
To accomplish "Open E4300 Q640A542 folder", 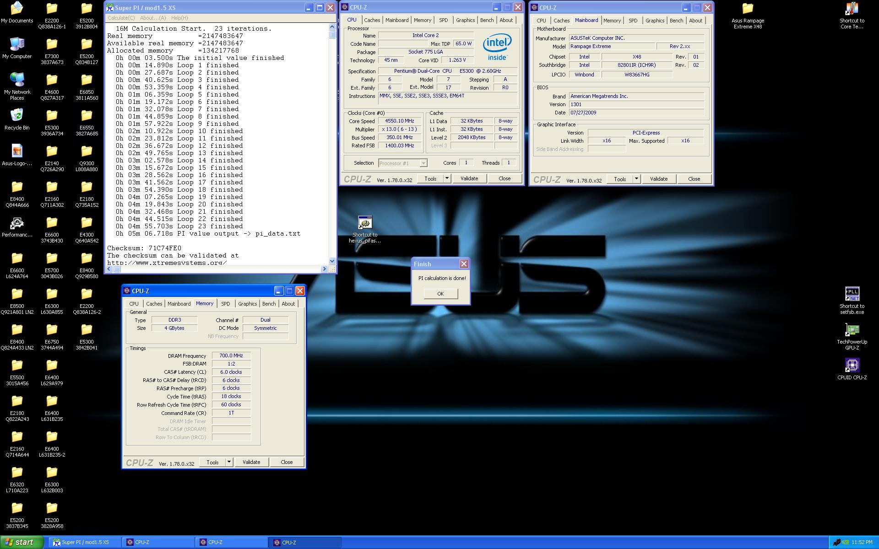I will click(87, 229).
